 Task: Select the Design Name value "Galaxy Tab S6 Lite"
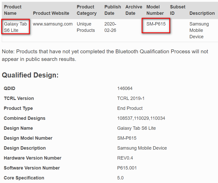pos(136,128)
